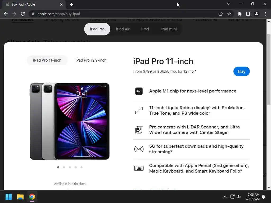The height and width of the screenshot is (203, 271).
Task: Open Chrome extensions puzzle icon
Action: 240,14
